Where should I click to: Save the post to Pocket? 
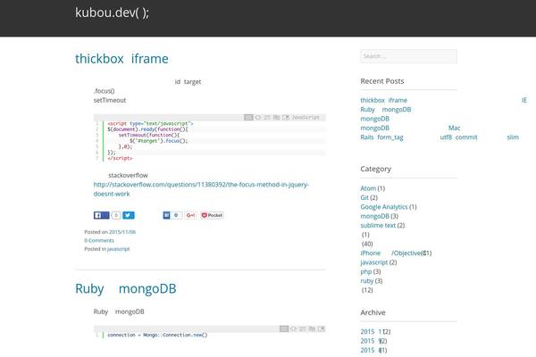212,215
